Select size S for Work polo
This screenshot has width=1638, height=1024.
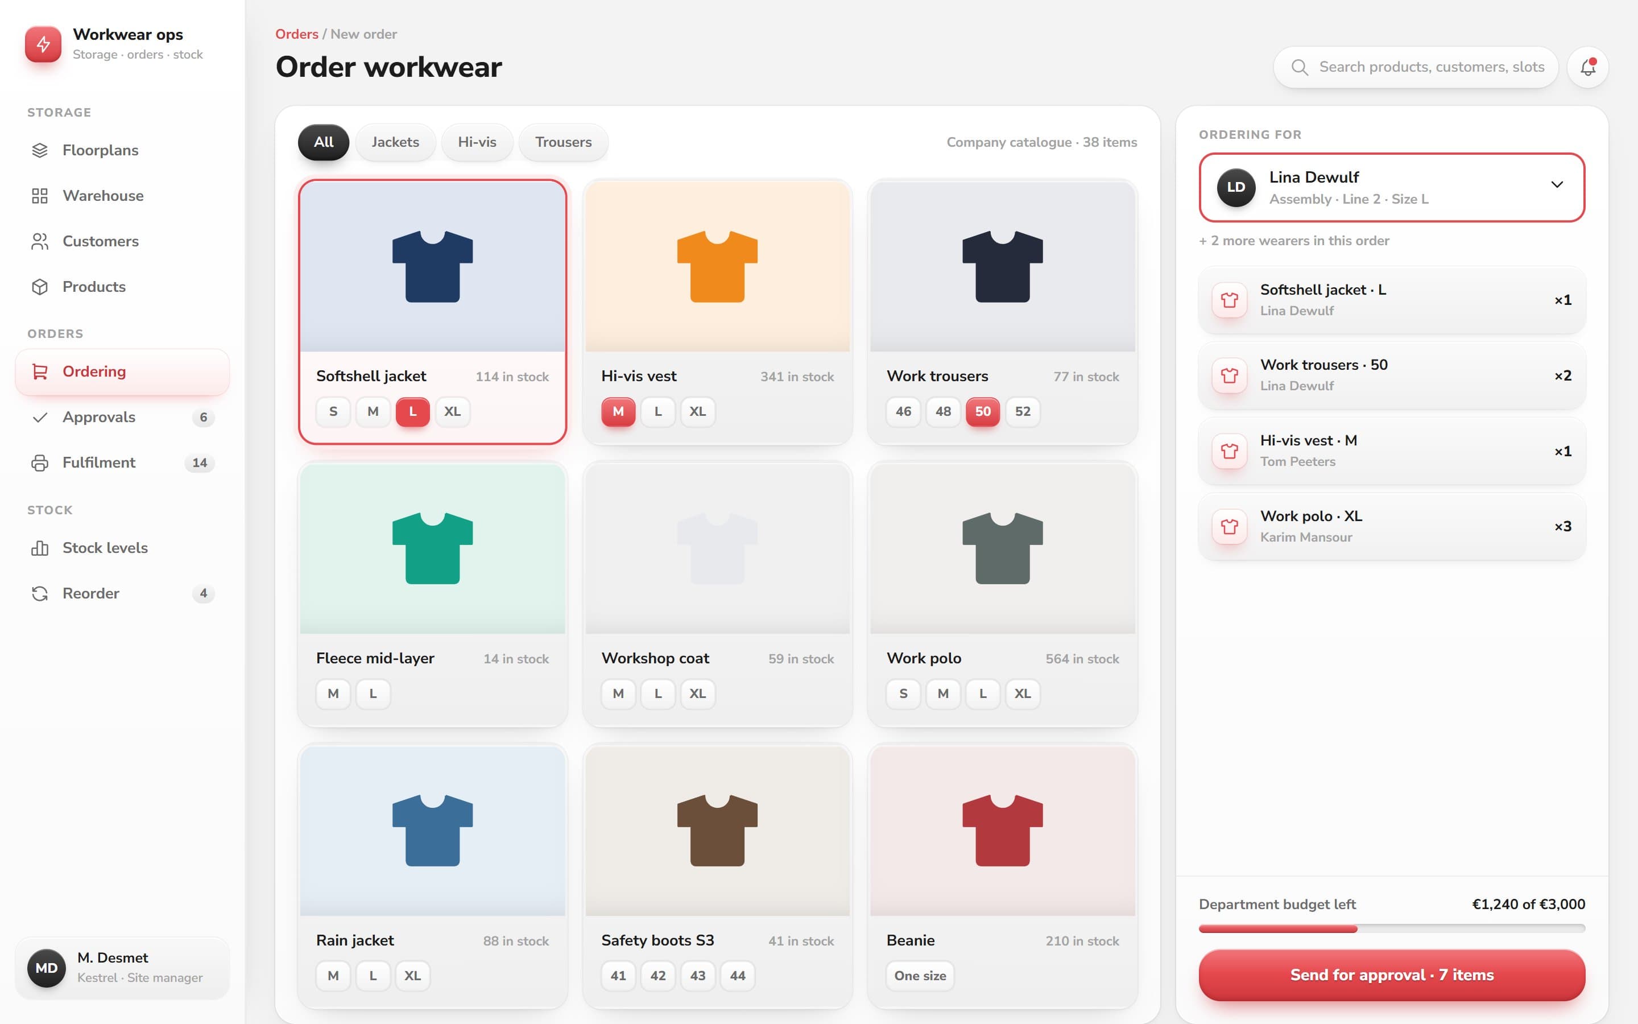pyautogui.click(x=903, y=693)
